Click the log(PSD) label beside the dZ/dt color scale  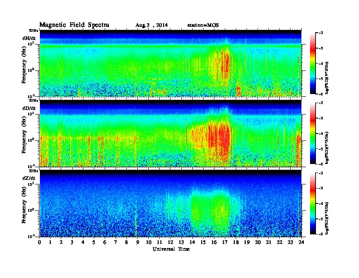click(x=327, y=218)
